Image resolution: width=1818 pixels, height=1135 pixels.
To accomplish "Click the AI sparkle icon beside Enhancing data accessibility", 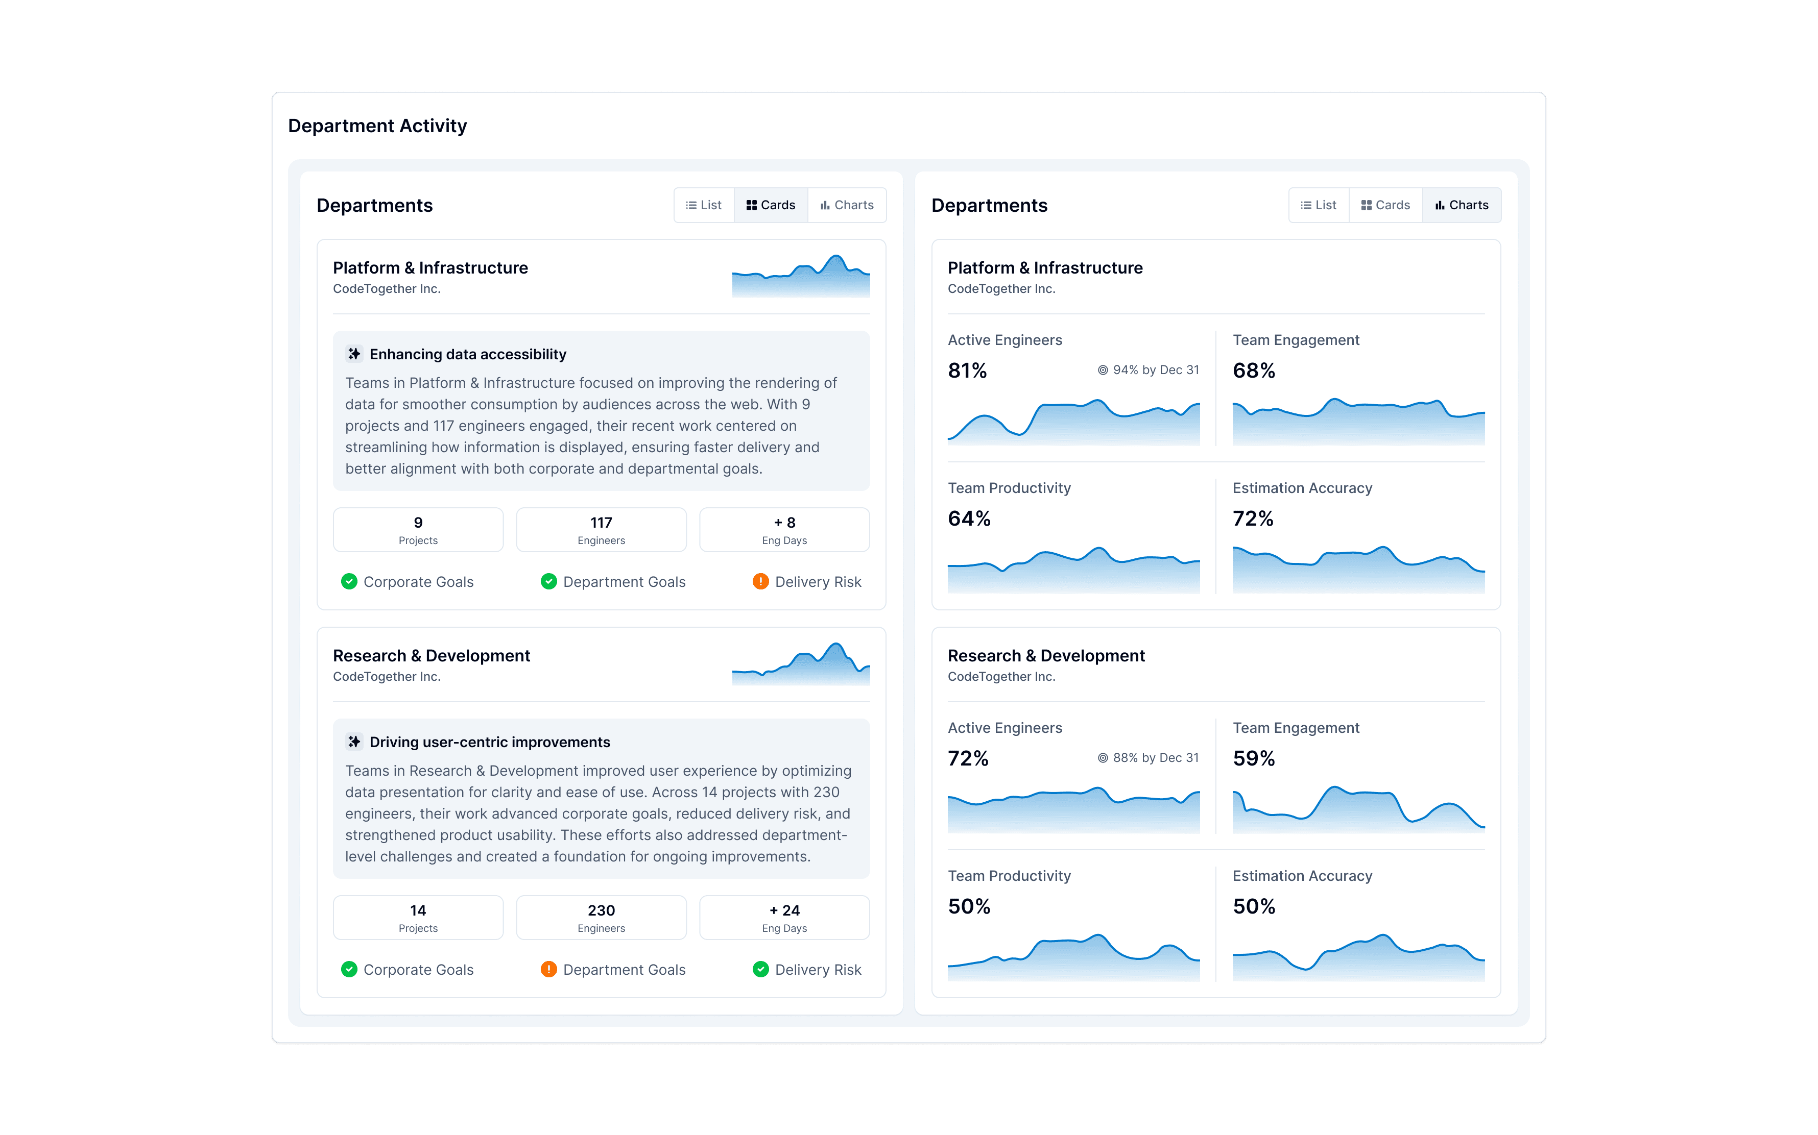I will click(x=354, y=354).
